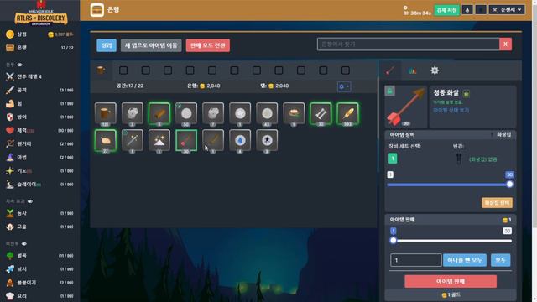
Task: Open the 불붙이기 firemaking skill with flame icon
Action: (x=39, y=283)
